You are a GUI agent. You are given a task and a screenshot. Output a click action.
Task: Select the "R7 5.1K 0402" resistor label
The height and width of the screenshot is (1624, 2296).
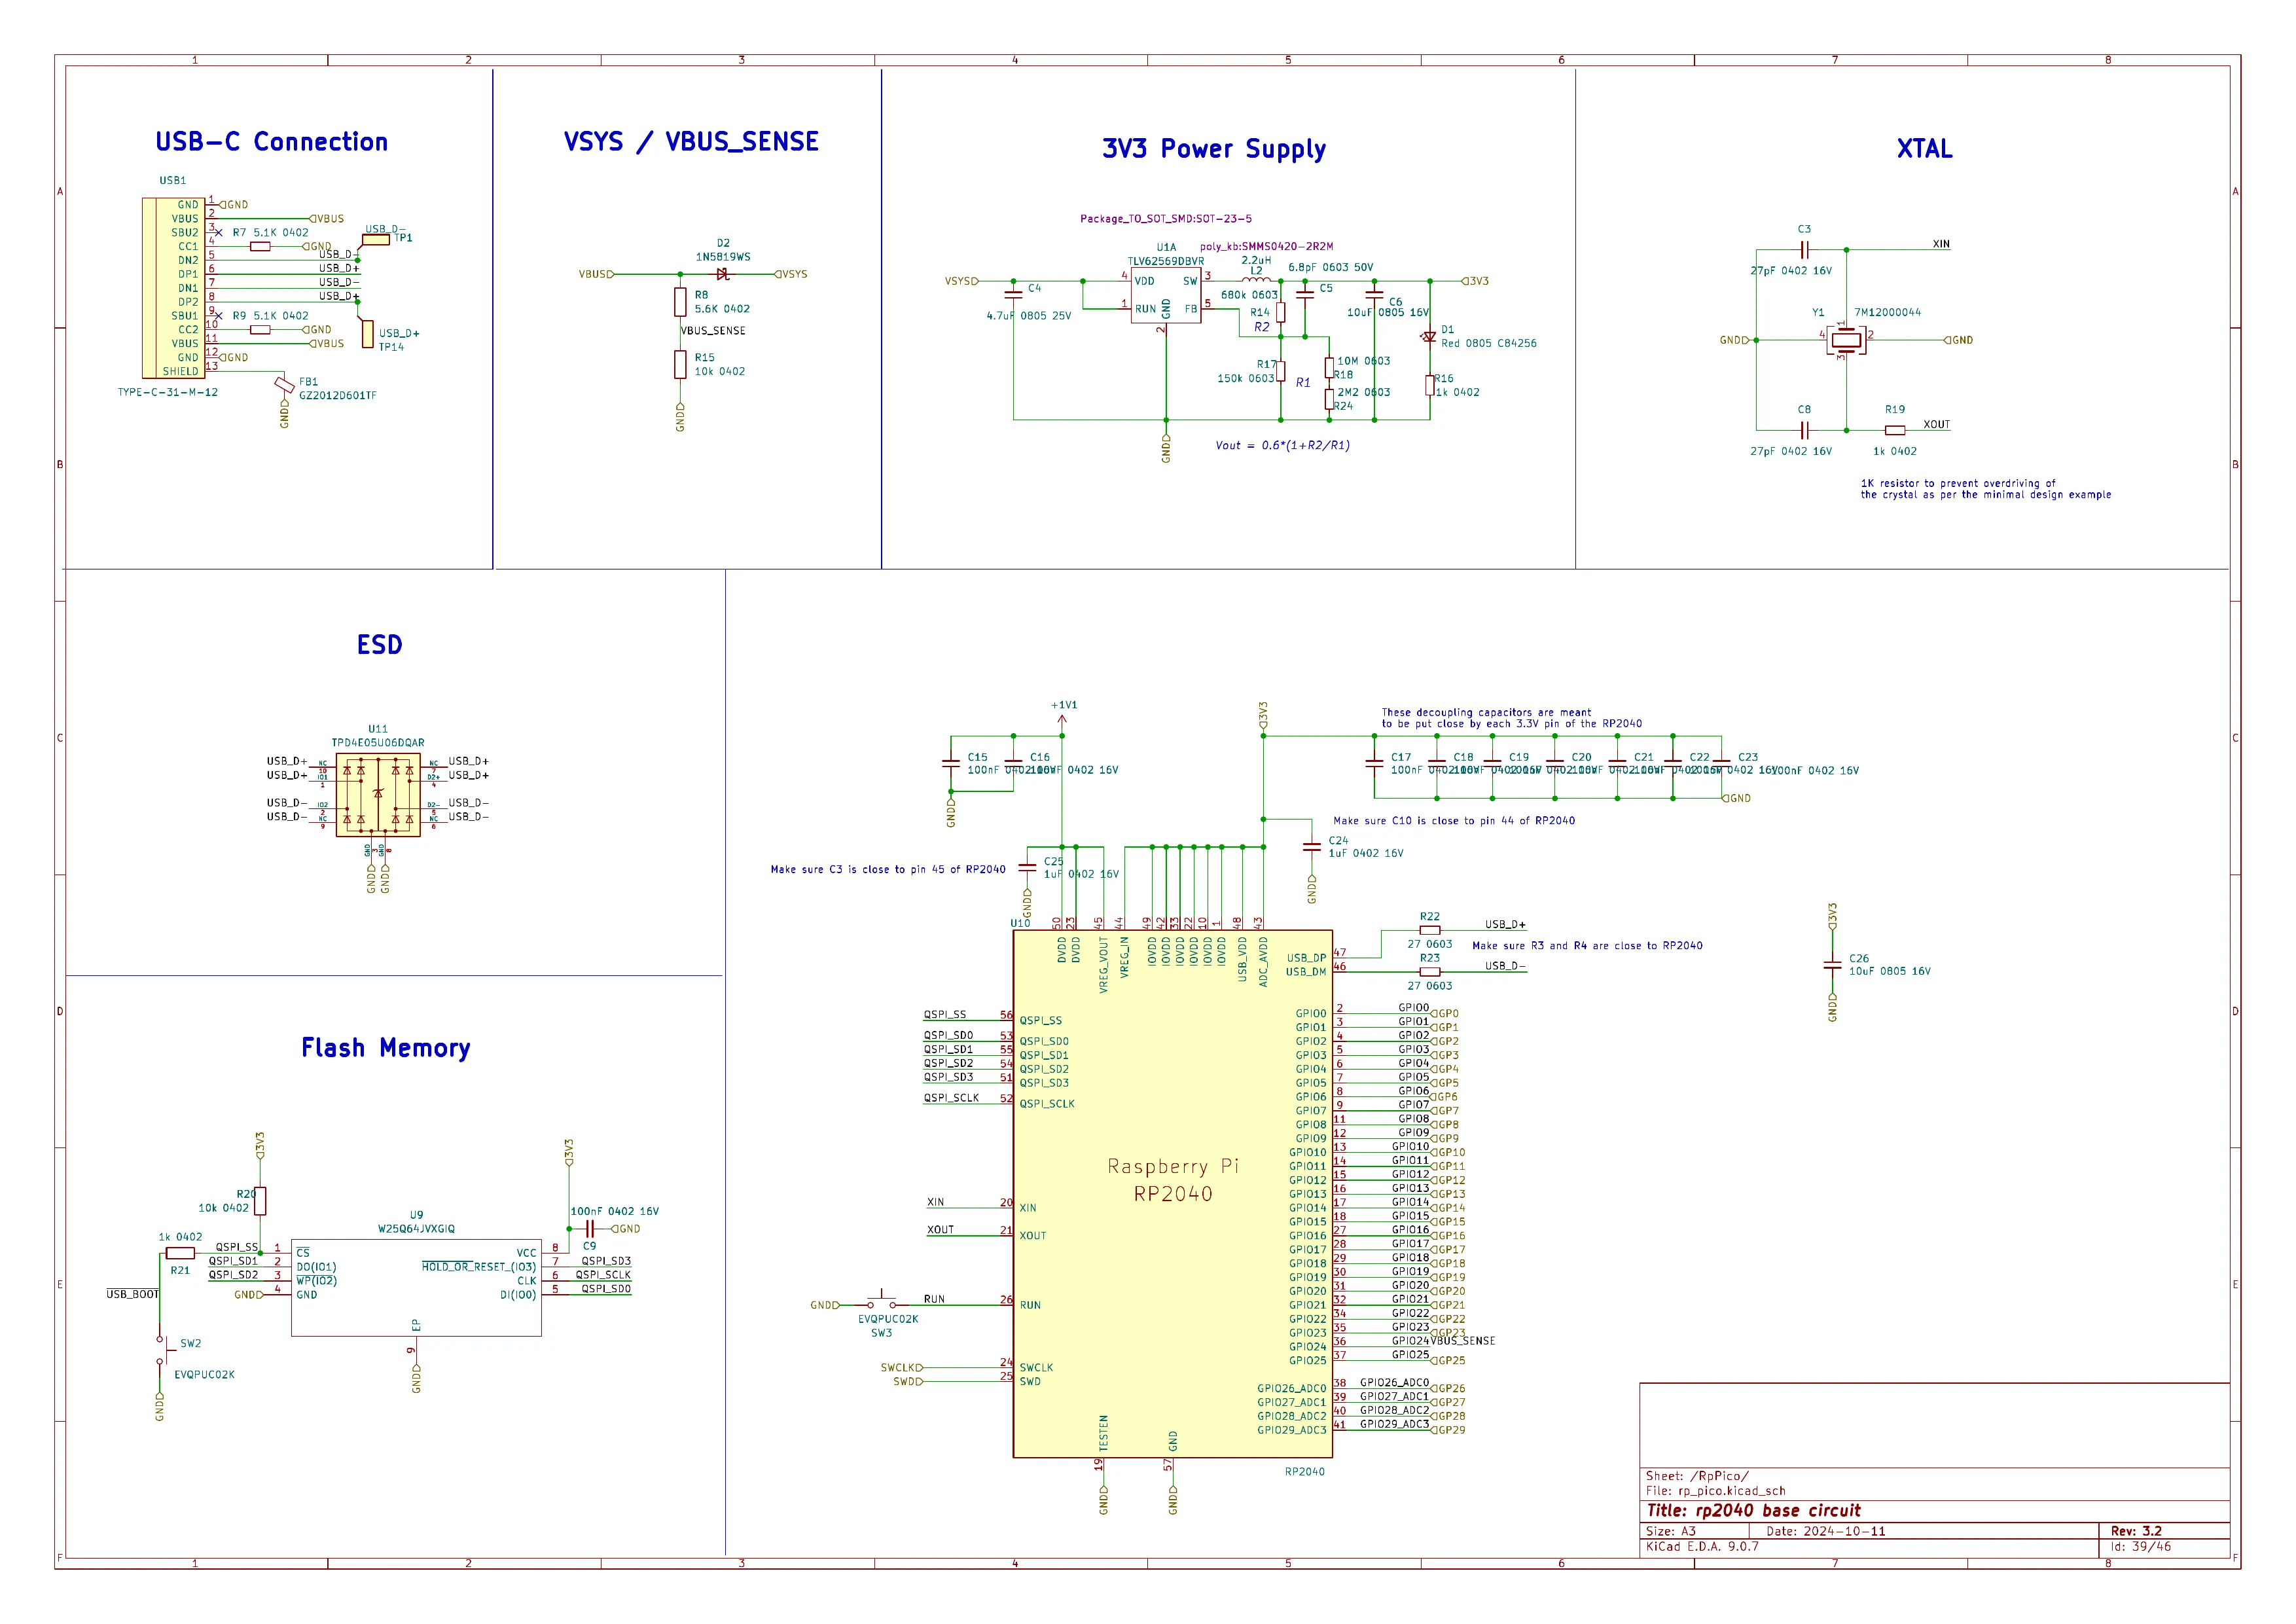pyautogui.click(x=270, y=233)
